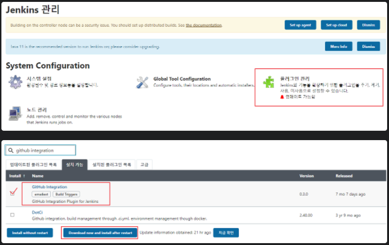Sort plugins by the Version column
389x245 pixels.
pyautogui.click(x=307, y=176)
